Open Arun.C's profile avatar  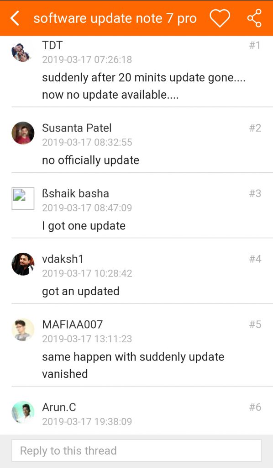tap(23, 412)
